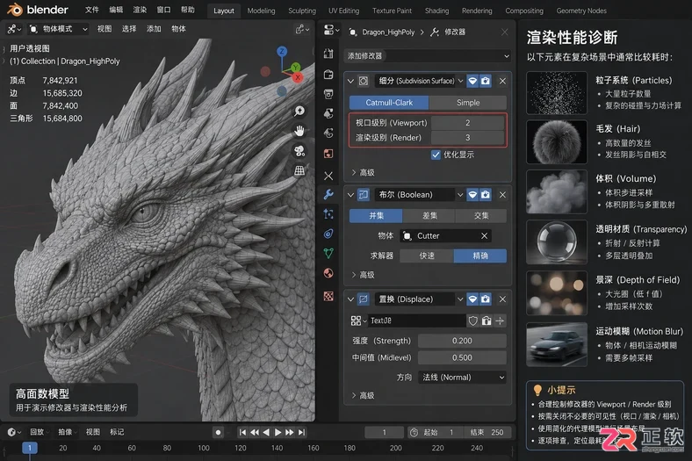692x461 pixels.
Task: Open the Physics properties tab icon
Action: tap(328, 234)
